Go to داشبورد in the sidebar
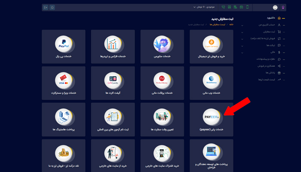The height and width of the screenshot is (172, 301). point(270,18)
